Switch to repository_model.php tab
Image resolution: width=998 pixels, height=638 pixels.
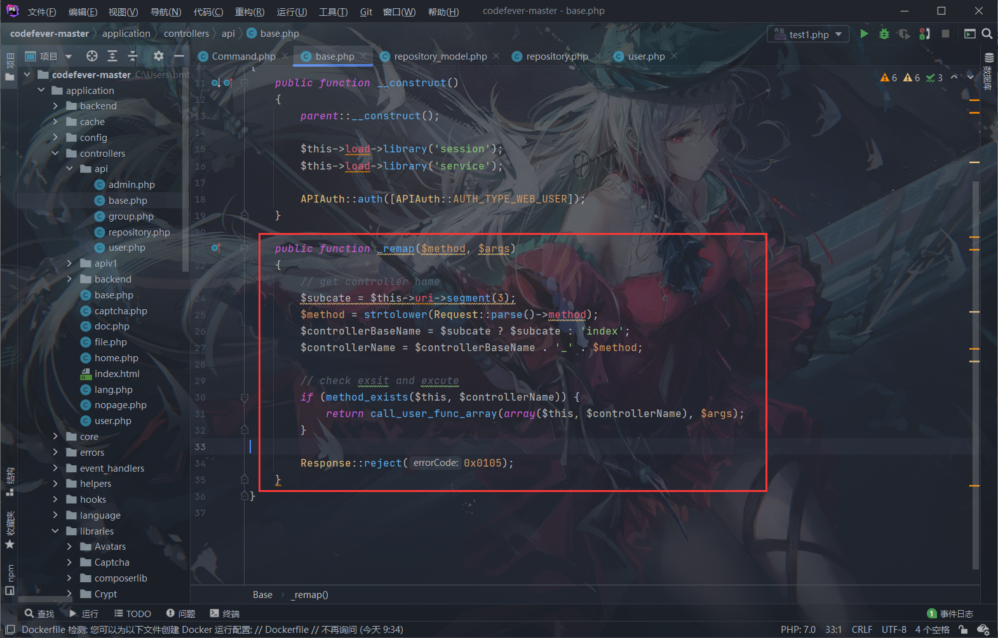(440, 56)
